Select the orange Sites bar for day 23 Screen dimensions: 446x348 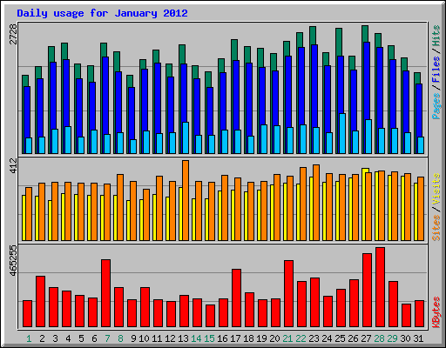(x=316, y=203)
